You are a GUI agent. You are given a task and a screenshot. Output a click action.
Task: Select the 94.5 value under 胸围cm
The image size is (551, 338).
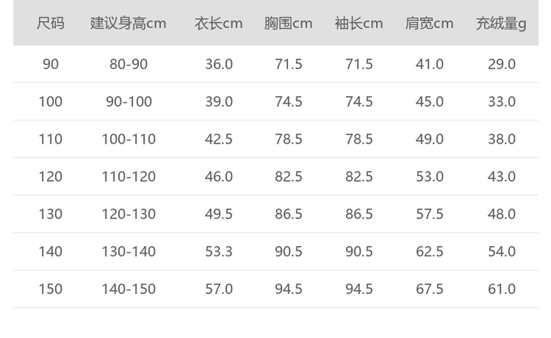(x=288, y=289)
